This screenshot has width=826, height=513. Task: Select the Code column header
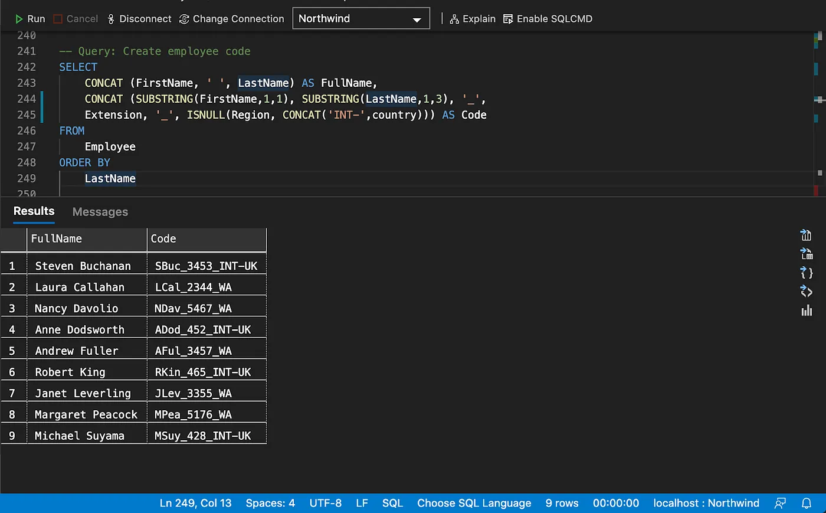pos(206,239)
